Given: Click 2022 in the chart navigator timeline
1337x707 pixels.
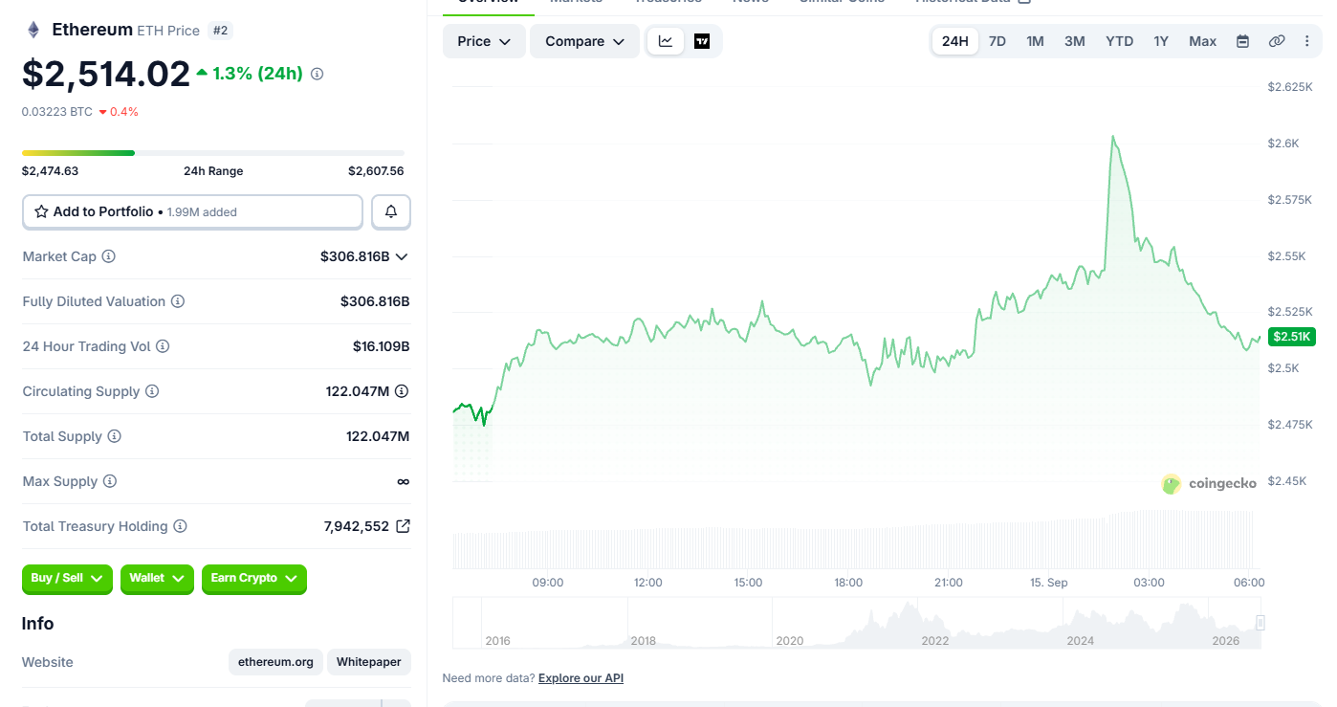Looking at the screenshot, I should [x=935, y=641].
